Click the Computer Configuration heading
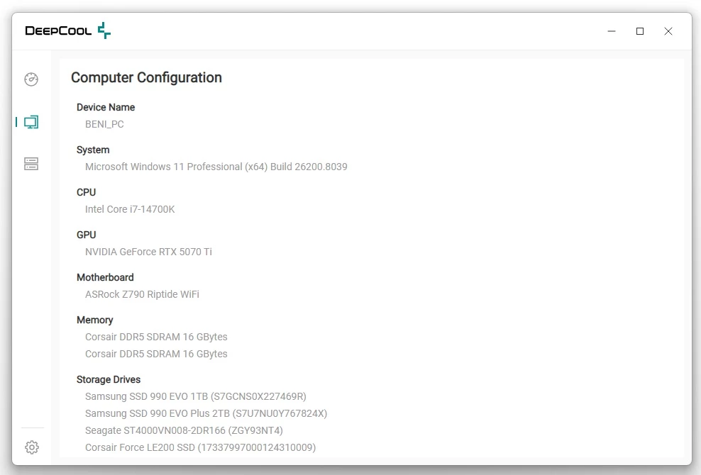Viewport: 701px width, 475px height. pos(146,78)
